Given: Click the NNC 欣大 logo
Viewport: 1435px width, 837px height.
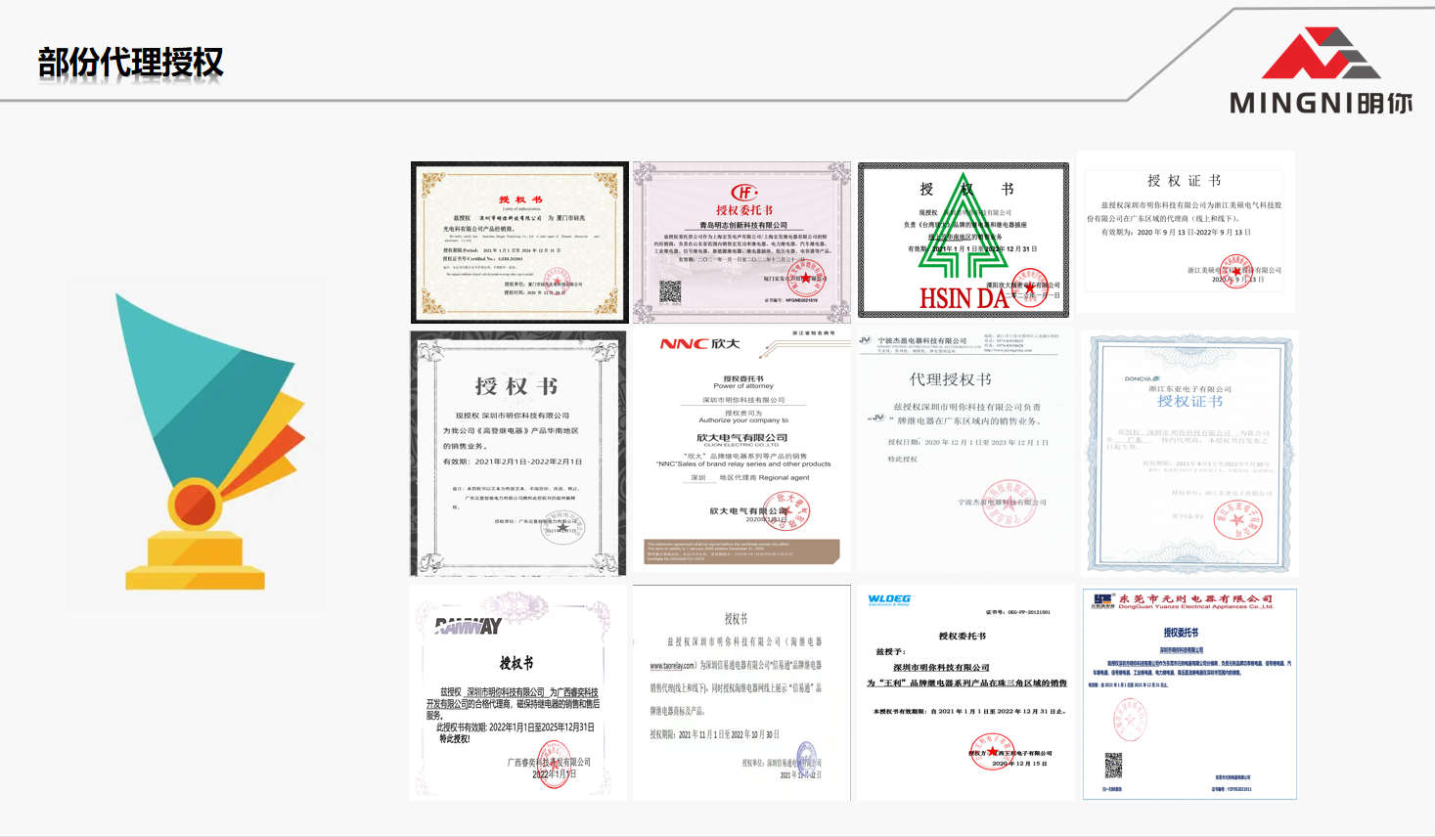Looking at the screenshot, I should click(x=699, y=344).
